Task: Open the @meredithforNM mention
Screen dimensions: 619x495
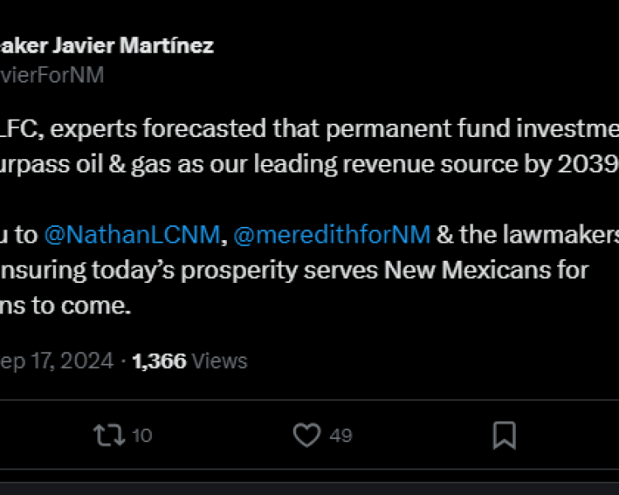Action: pos(332,235)
